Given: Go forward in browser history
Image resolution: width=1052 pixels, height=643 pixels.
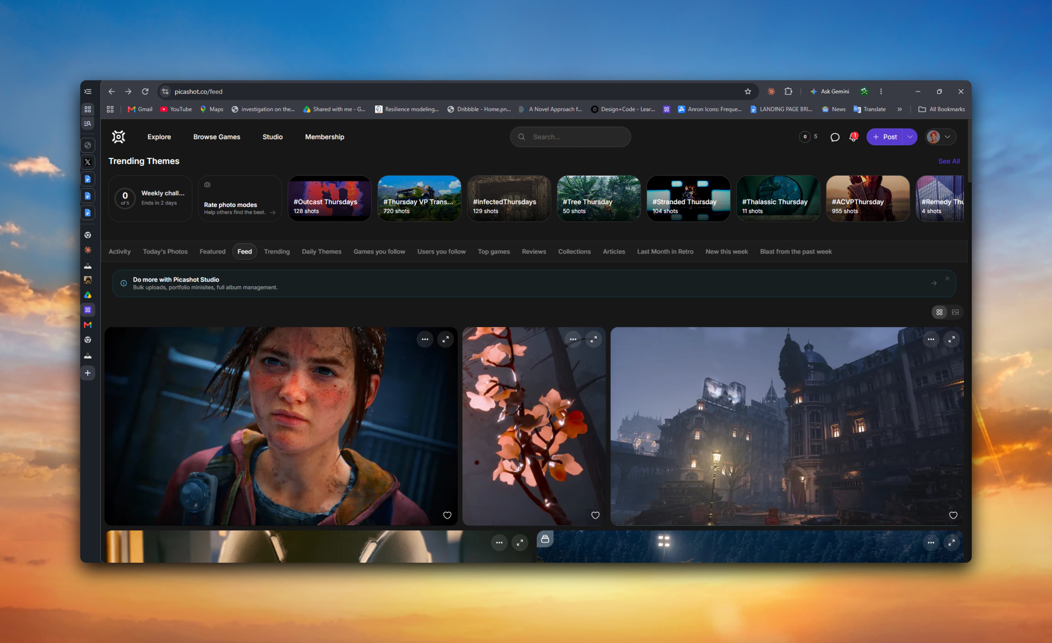Looking at the screenshot, I should point(128,92).
